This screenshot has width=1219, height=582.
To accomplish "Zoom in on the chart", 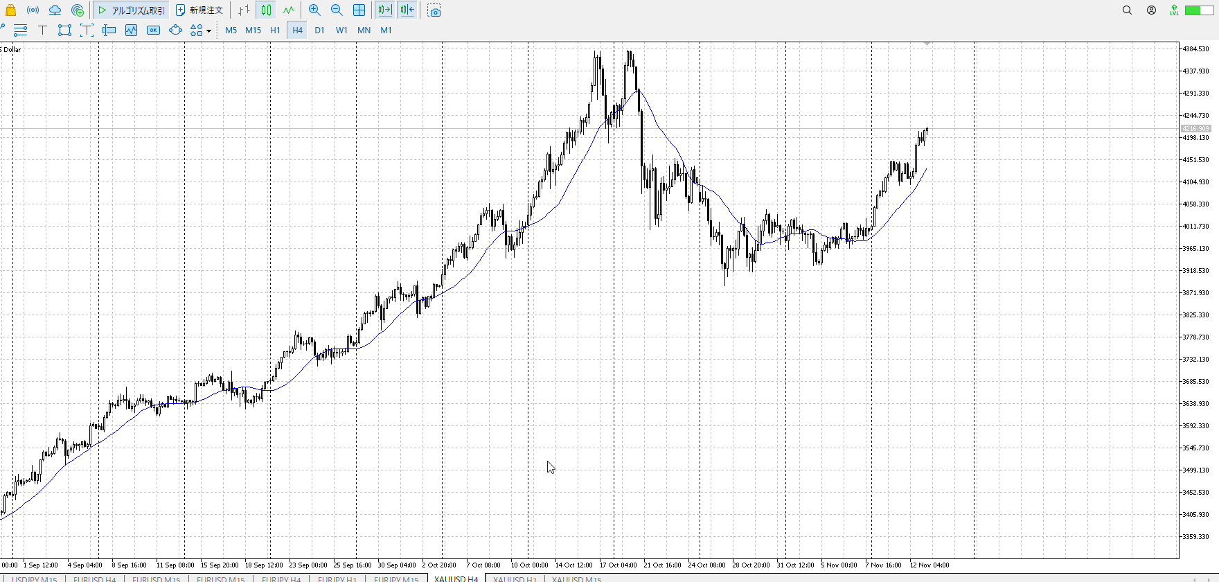I will 314,10.
